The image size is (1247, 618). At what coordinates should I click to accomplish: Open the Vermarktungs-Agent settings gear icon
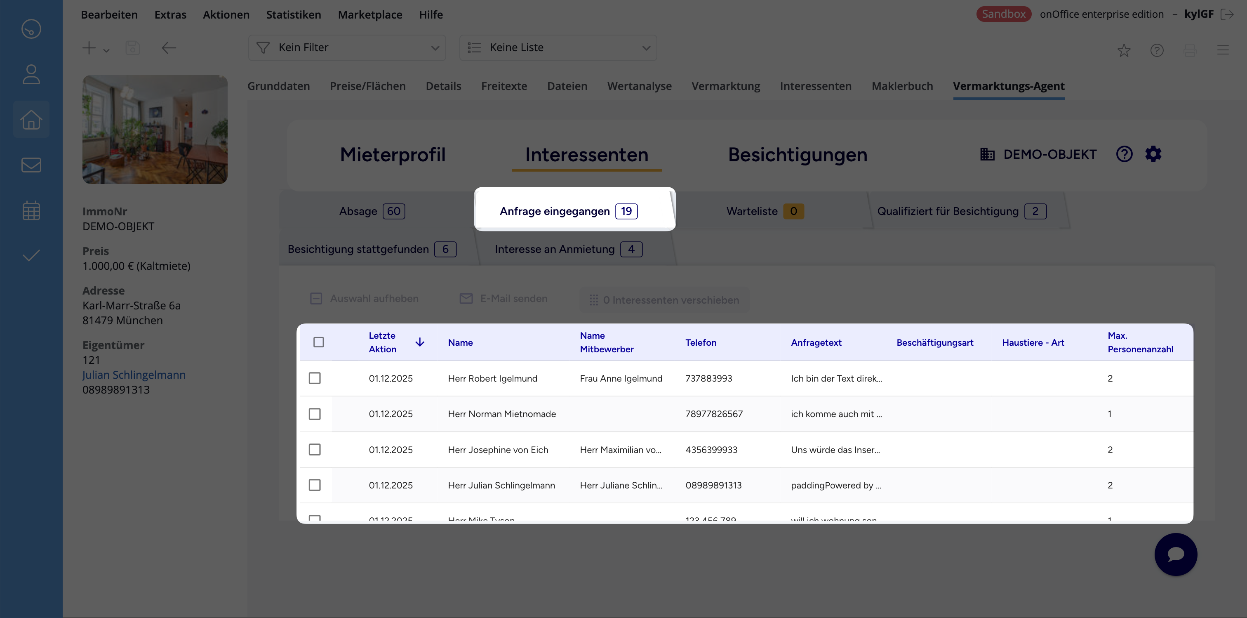1153,153
